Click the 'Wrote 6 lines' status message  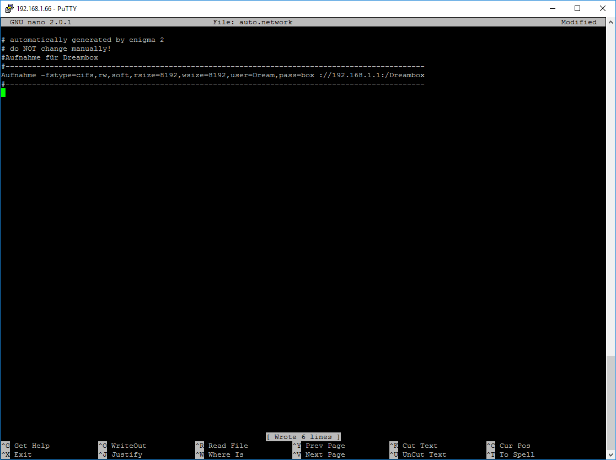point(303,437)
